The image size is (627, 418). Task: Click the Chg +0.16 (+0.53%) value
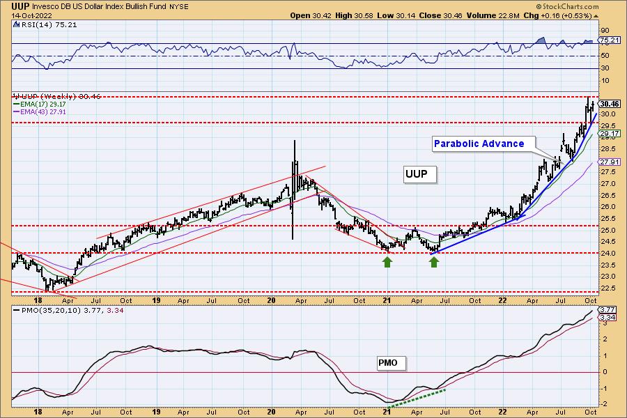557,15
